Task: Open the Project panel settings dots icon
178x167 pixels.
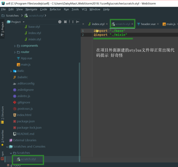Action: tap(73, 22)
